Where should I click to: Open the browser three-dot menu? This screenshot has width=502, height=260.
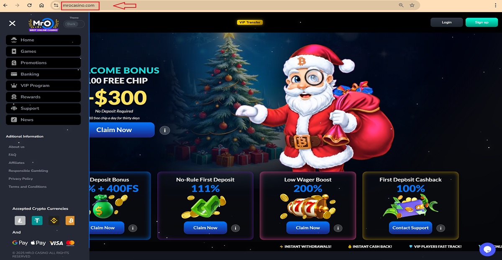pos(495,5)
